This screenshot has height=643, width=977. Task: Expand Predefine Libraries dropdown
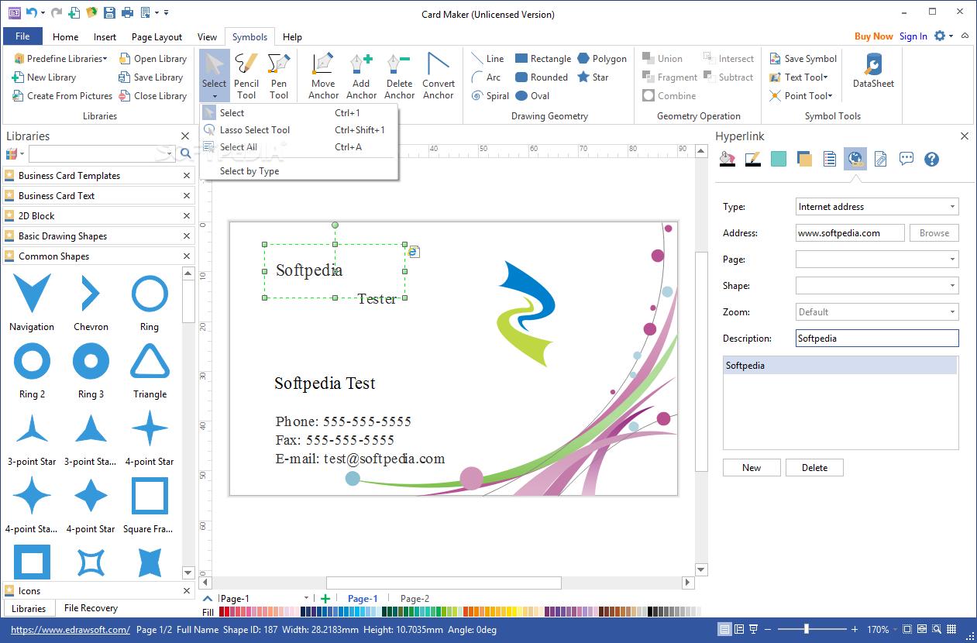coord(60,59)
